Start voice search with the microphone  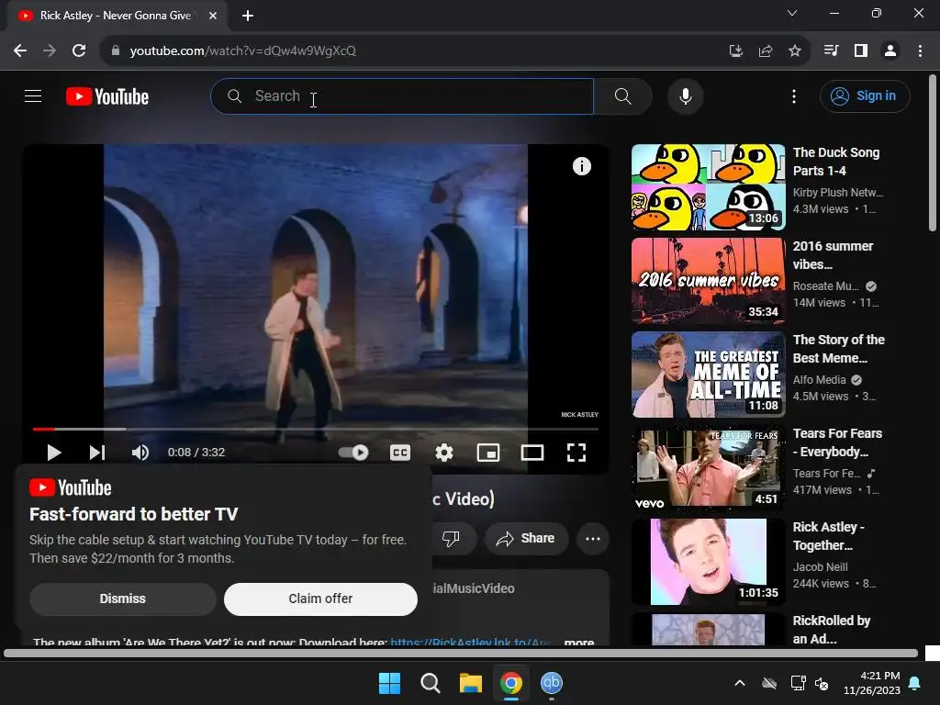pyautogui.click(x=685, y=95)
